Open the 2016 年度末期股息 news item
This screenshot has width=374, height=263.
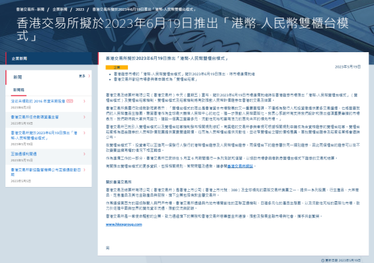[x=38, y=101]
